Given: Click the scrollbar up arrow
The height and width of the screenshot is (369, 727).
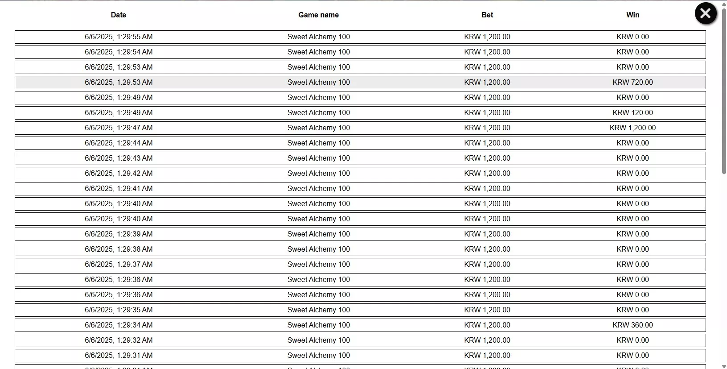Looking at the screenshot, I should (724, 4).
